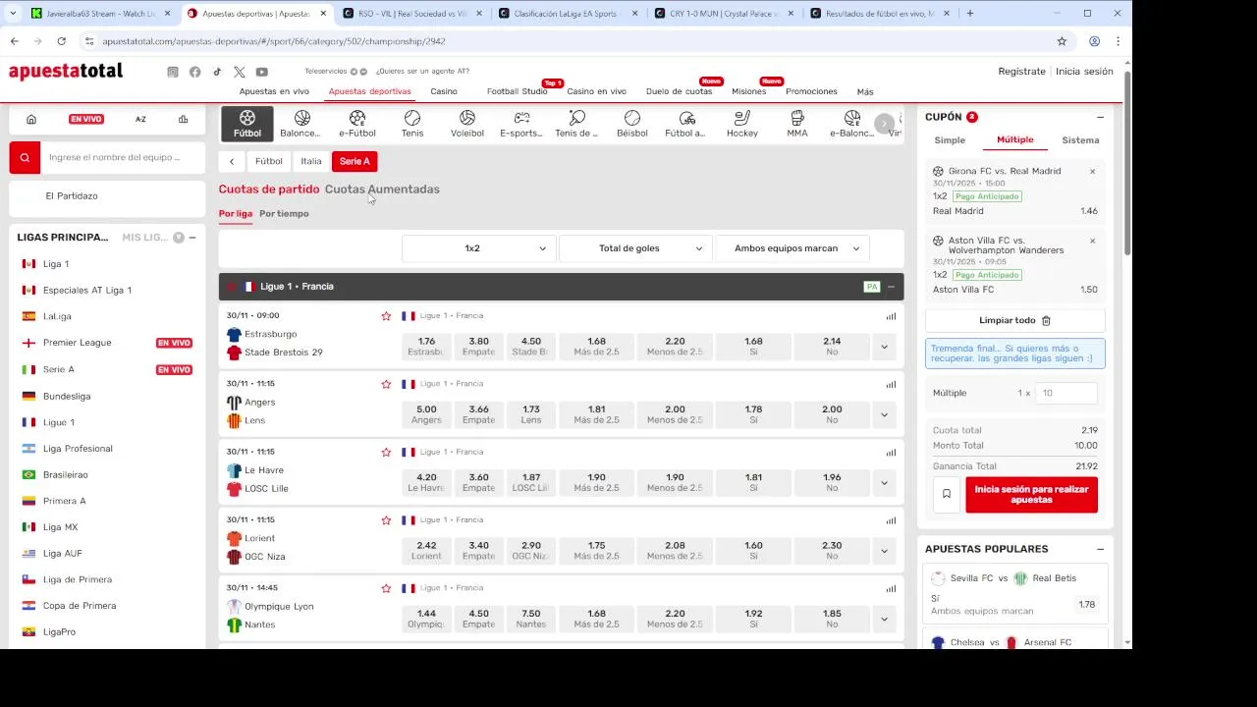
Task: Select the Voleibol sport icon
Action: coord(467,124)
